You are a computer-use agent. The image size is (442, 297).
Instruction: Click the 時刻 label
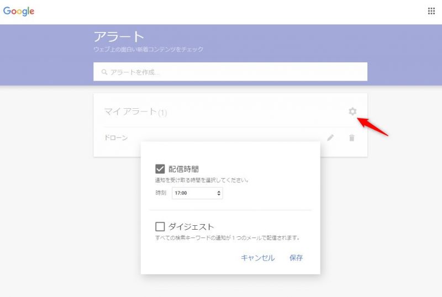[x=161, y=193]
